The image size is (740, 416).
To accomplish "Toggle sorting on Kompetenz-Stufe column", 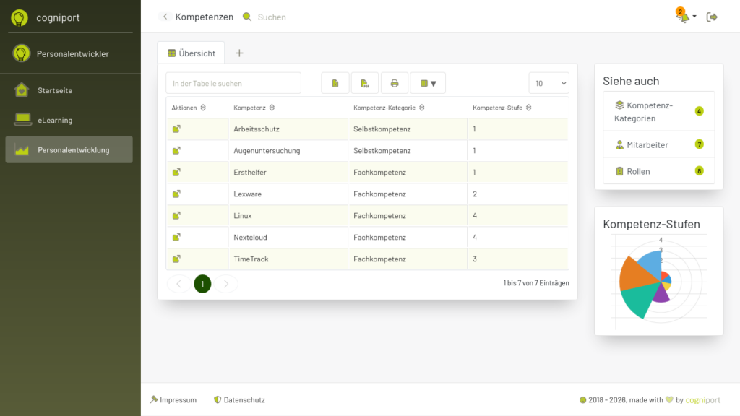I will pyautogui.click(x=529, y=108).
